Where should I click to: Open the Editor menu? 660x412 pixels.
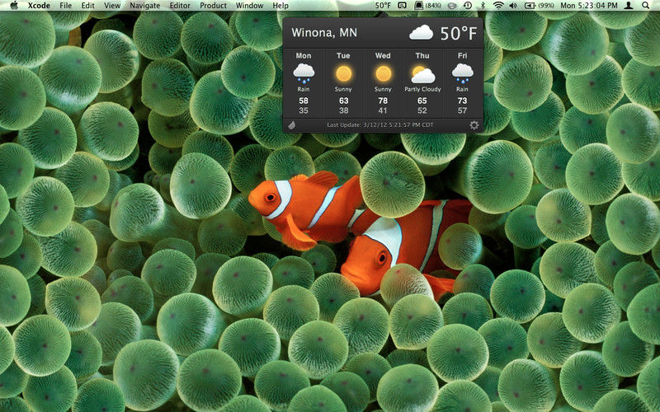point(180,6)
